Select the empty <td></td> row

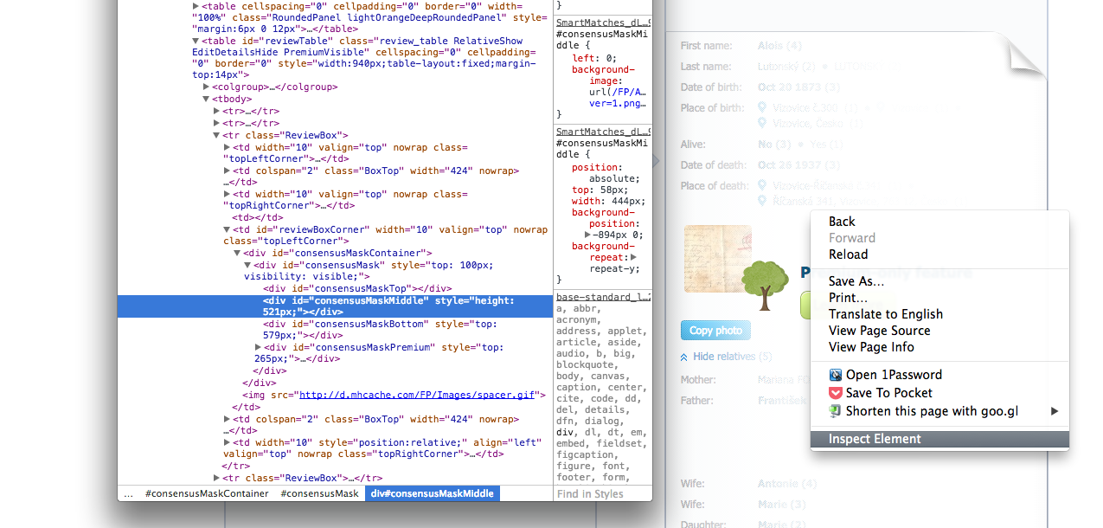[x=257, y=217]
